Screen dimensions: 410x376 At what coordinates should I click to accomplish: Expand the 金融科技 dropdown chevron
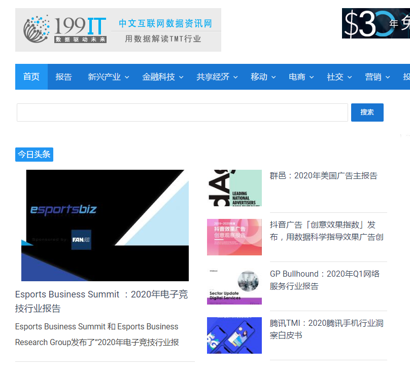(181, 78)
